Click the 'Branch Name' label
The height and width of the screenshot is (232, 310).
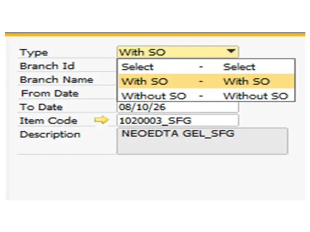[x=57, y=80]
